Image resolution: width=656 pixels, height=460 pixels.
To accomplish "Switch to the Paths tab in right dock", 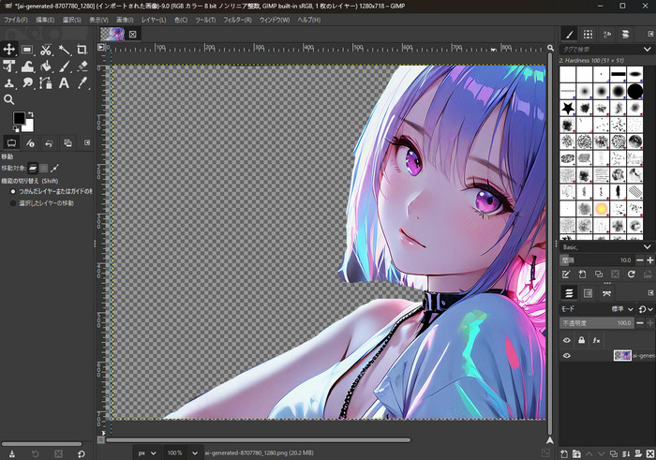I will 606,293.
